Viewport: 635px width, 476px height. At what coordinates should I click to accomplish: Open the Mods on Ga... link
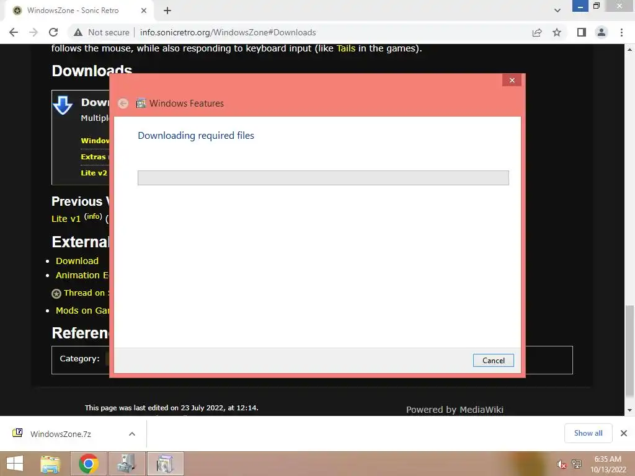(x=82, y=311)
